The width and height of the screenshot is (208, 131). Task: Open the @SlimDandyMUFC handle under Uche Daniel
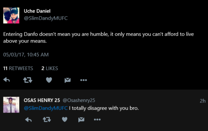coord(46,18)
